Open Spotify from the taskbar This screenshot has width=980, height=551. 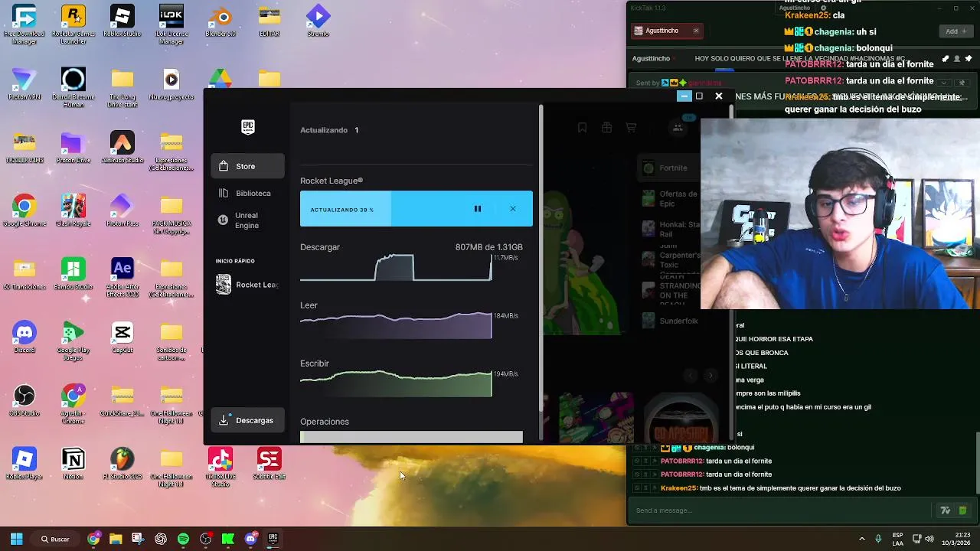click(x=183, y=539)
